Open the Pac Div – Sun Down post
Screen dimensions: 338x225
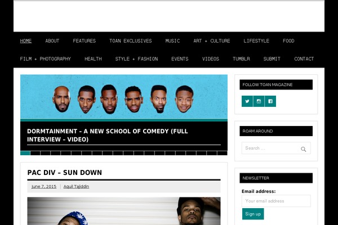64,173
